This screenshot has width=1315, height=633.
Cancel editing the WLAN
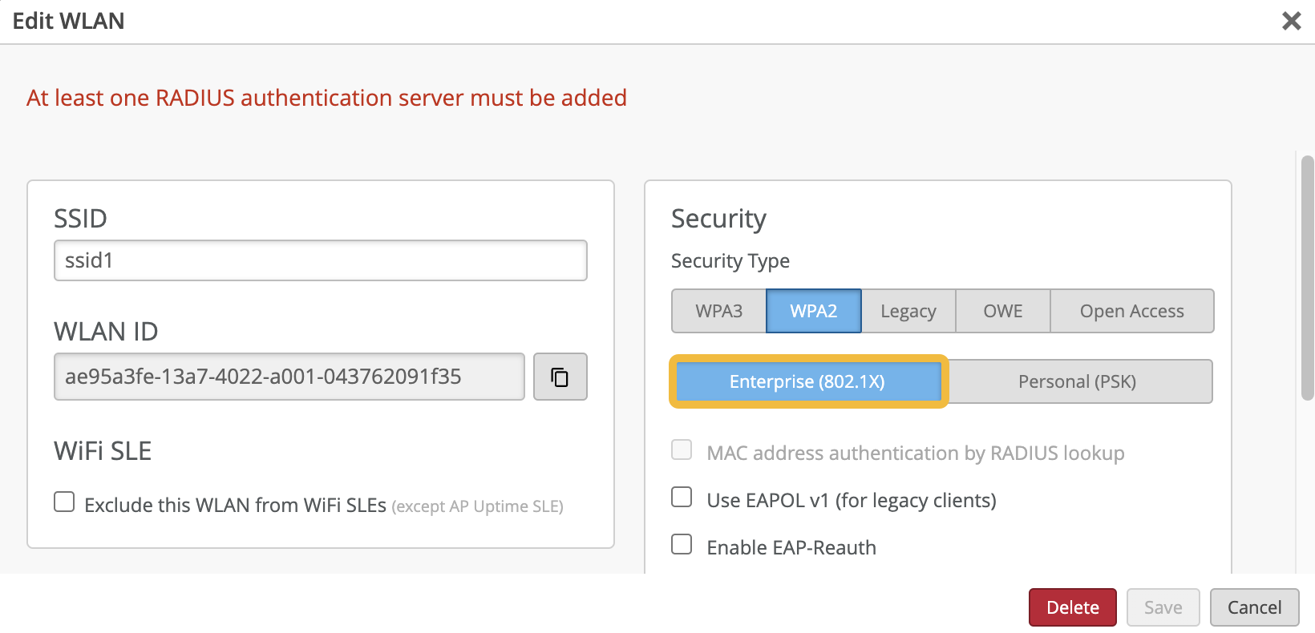coord(1254,607)
